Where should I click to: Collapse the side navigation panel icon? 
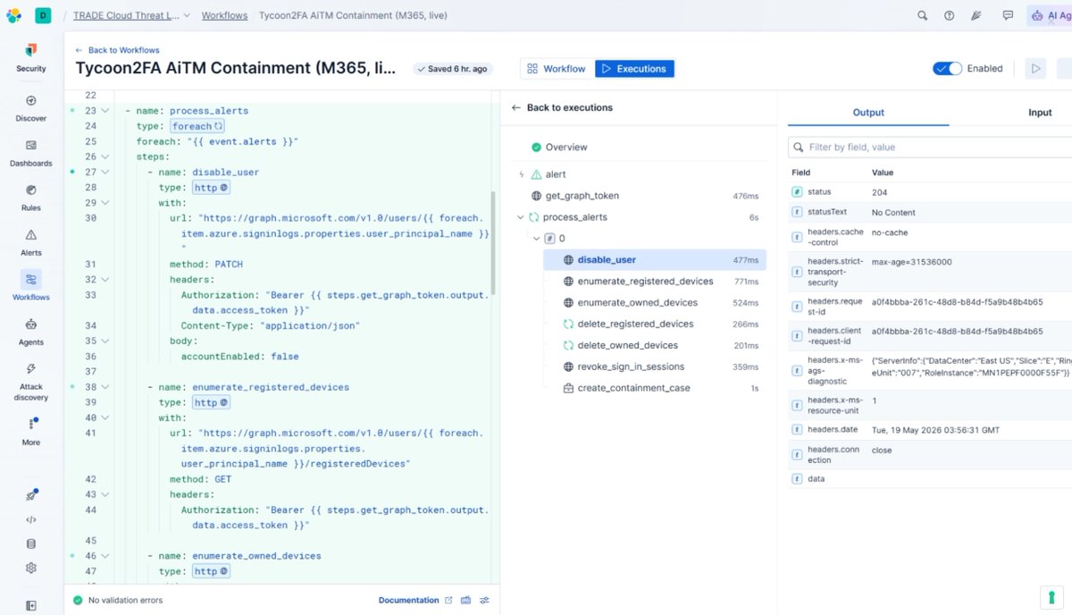(x=31, y=605)
